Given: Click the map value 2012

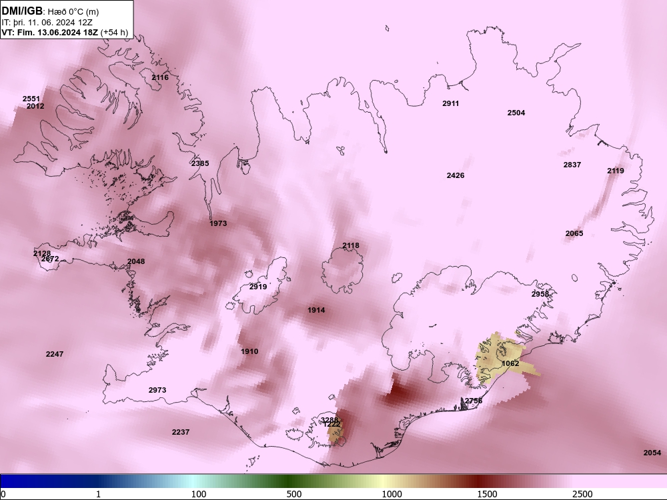Looking at the screenshot, I should click(35, 106).
